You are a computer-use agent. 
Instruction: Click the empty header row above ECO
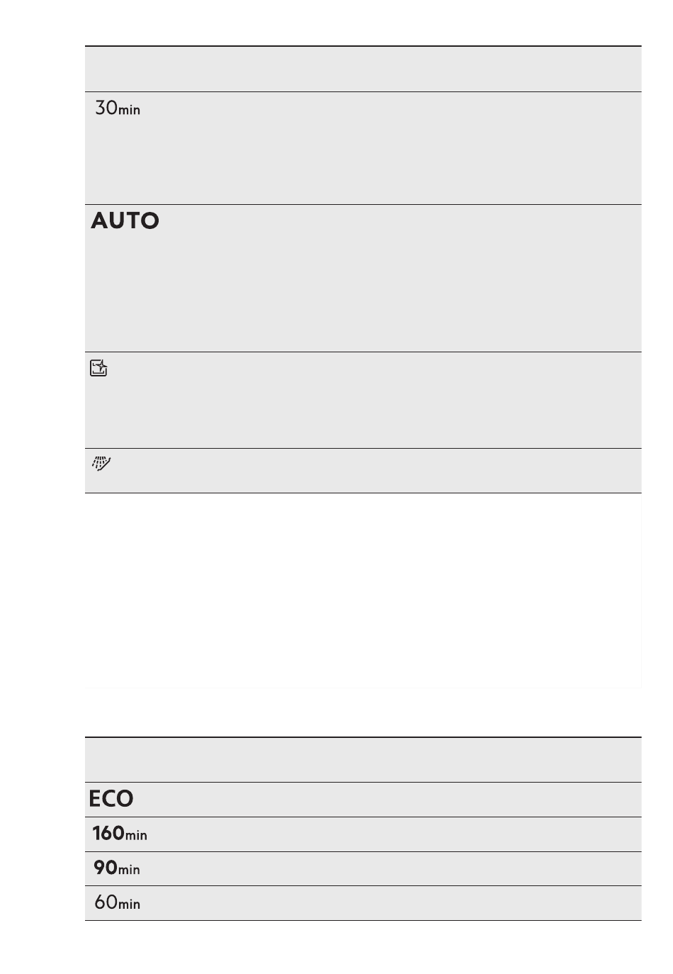363,760
